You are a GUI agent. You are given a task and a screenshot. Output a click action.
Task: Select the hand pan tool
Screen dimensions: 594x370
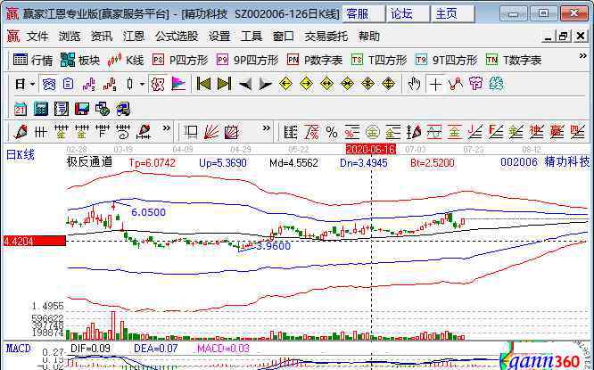point(414,84)
